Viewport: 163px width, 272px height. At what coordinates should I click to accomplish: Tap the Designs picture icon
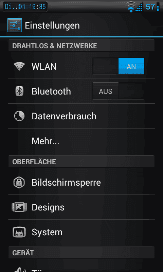[x=19, y=207]
